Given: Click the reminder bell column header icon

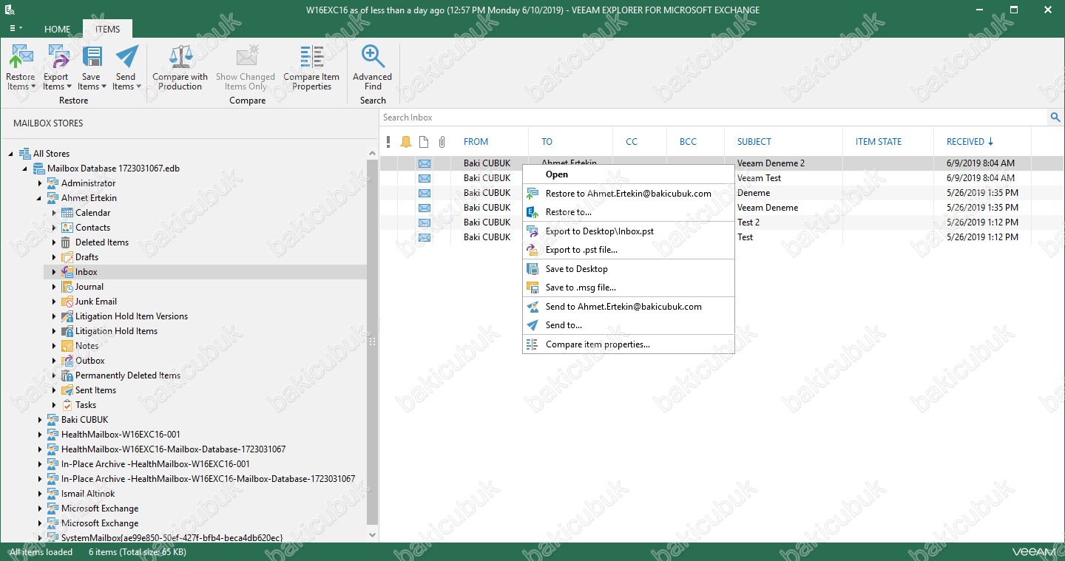Looking at the screenshot, I should click(x=406, y=142).
